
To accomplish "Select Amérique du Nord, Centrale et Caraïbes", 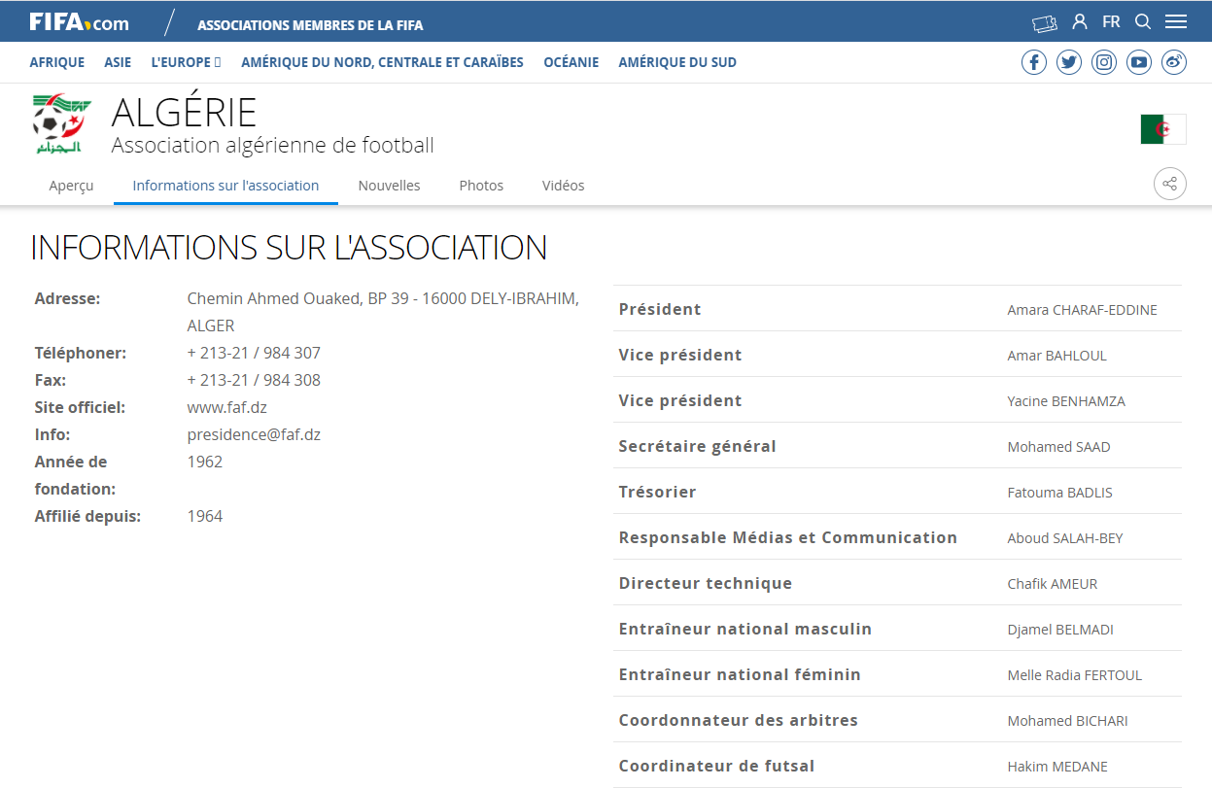I will click(x=382, y=62).
